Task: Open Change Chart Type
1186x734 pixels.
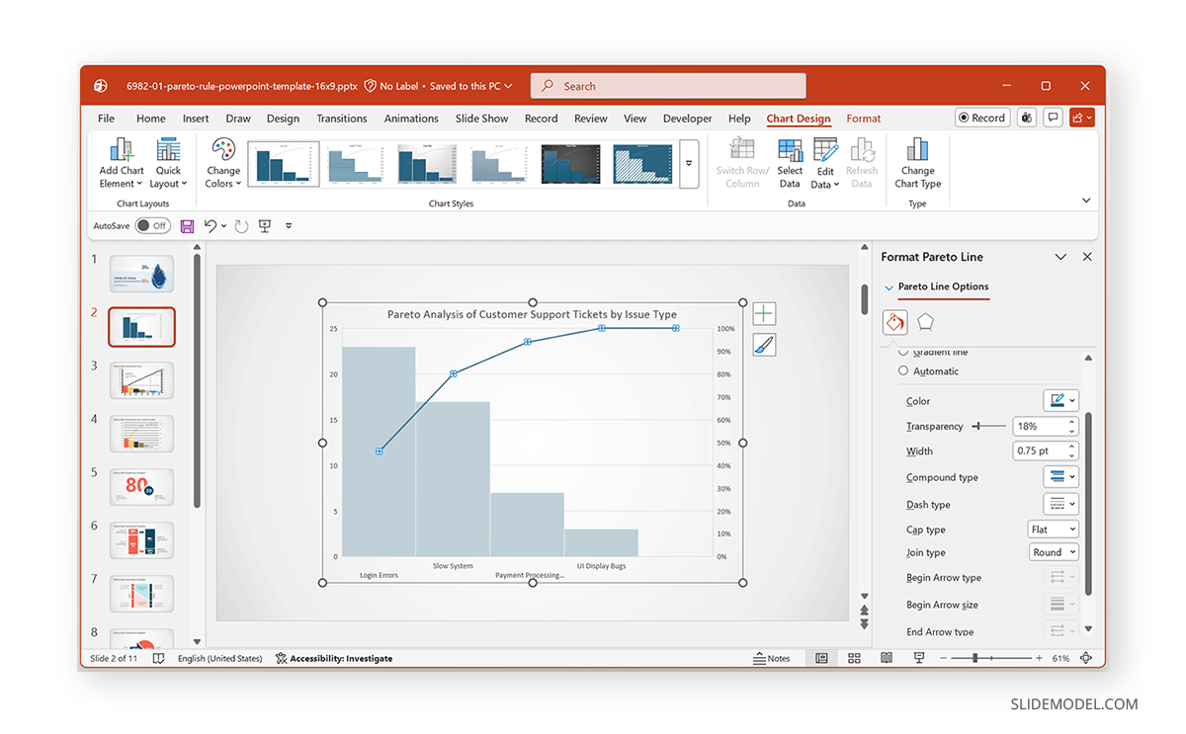Action: click(917, 163)
